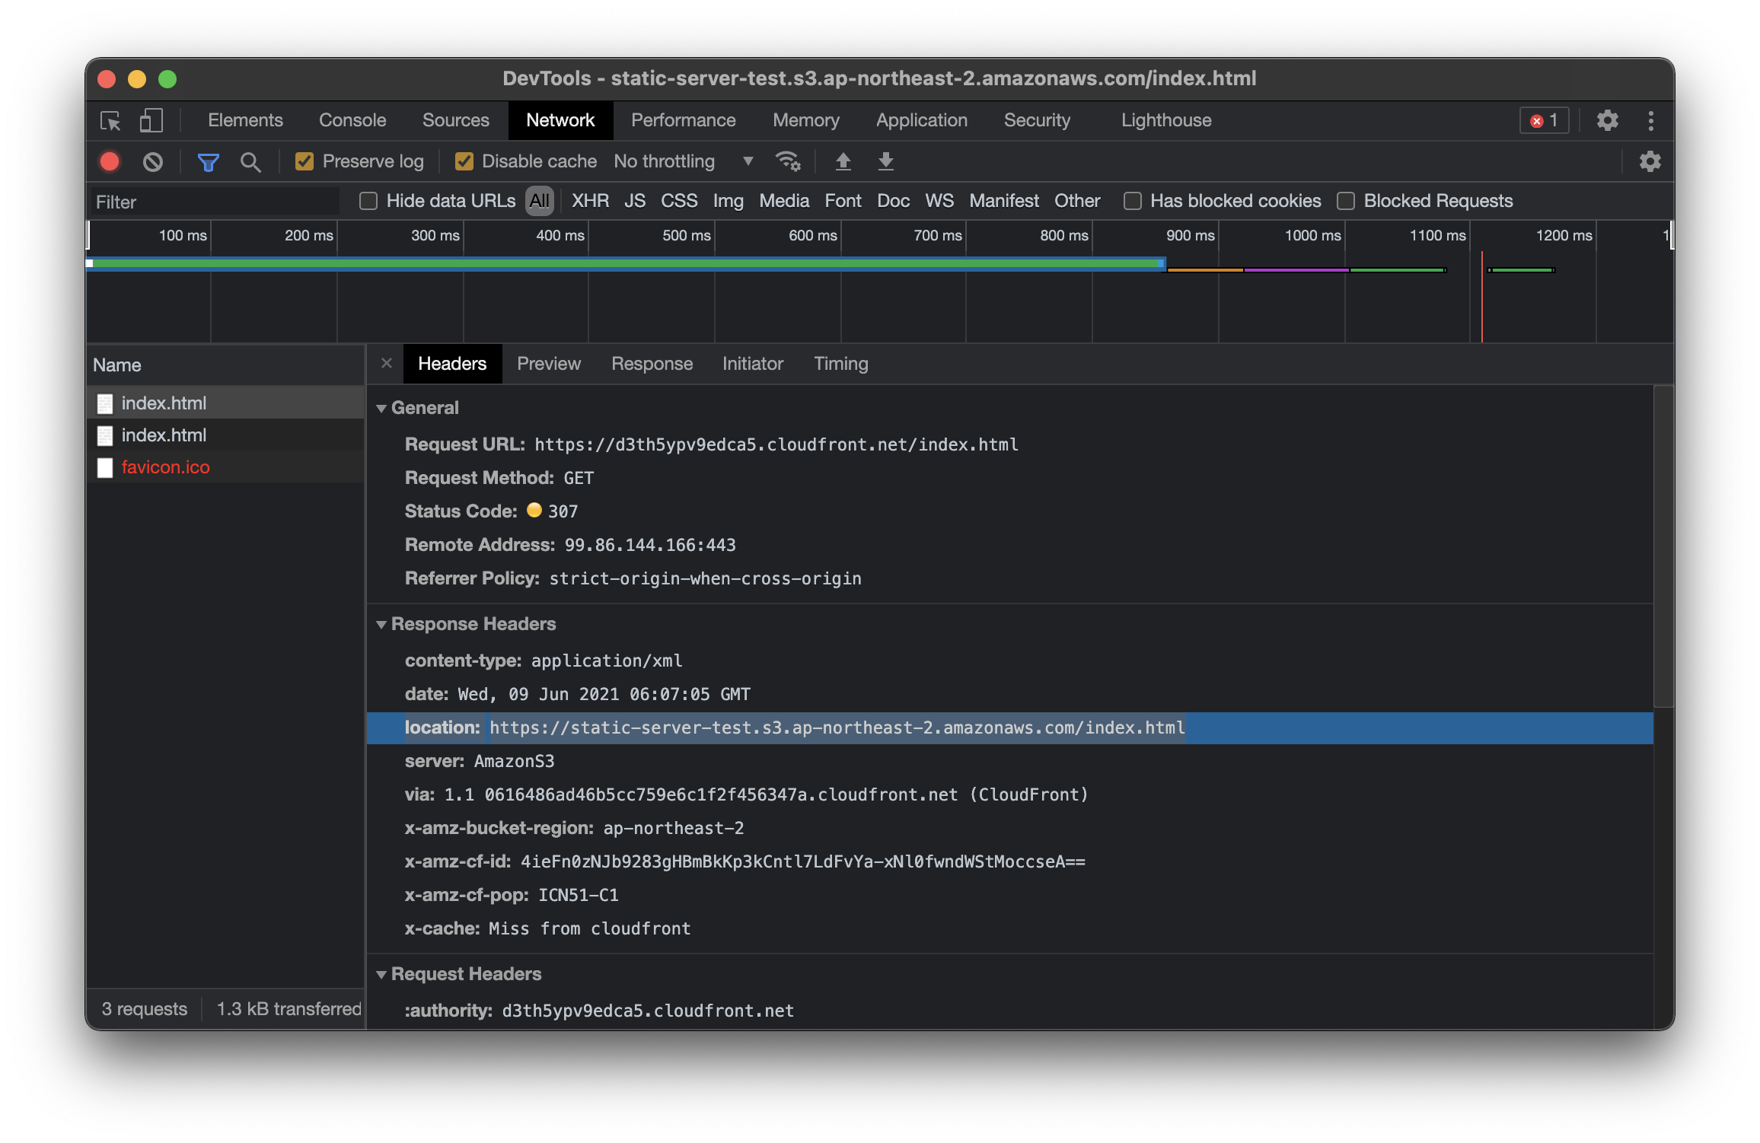Open the No throttling dropdown
The image size is (1760, 1143).
(683, 161)
